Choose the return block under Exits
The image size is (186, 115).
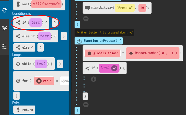tap(24, 110)
